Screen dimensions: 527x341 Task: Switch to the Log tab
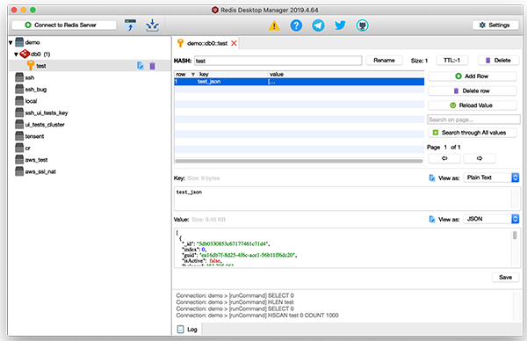188,330
